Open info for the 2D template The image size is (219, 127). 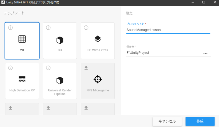pyautogui.click(x=11, y=28)
